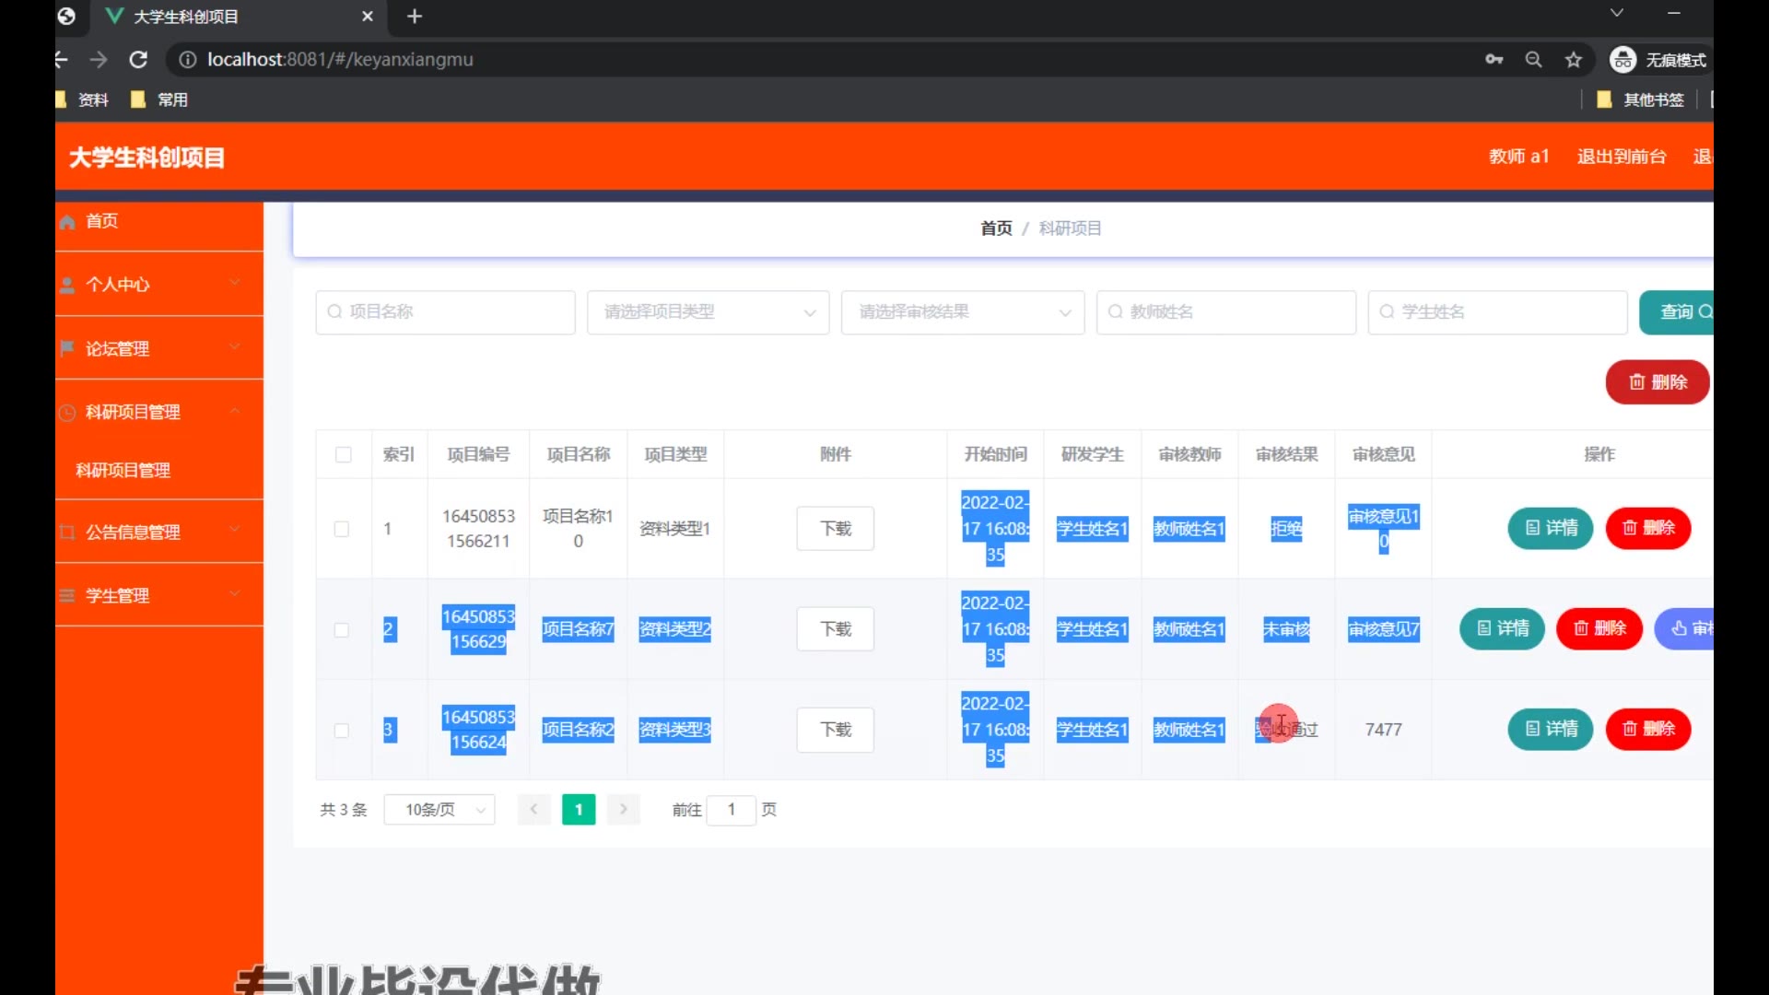Click the password key icon
This screenshot has width=1769, height=995.
(1494, 60)
